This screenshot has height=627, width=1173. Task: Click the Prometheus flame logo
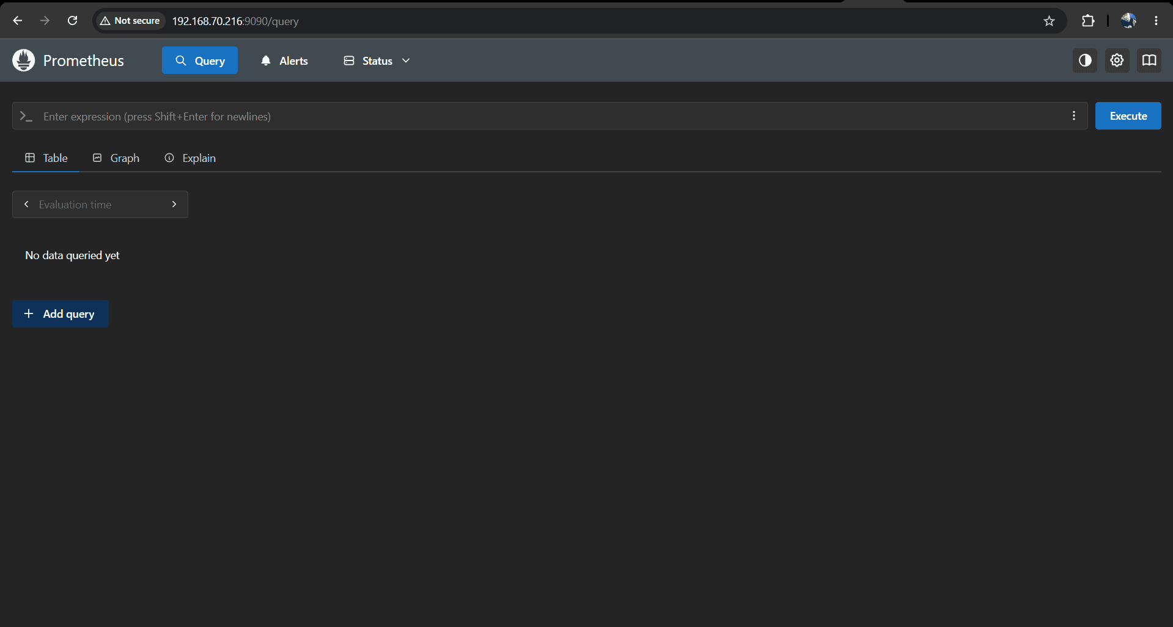[x=23, y=61]
